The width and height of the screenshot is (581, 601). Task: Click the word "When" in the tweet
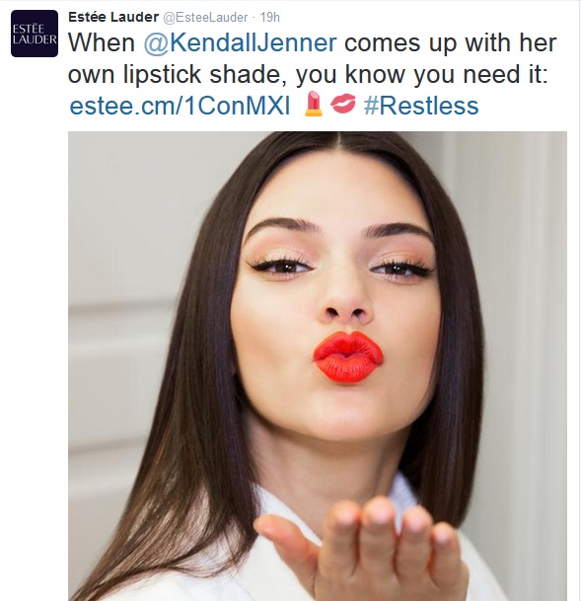(102, 43)
